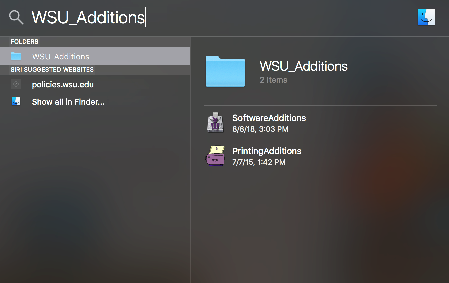Click the 7/7/15, 1:42 PM date
Image resolution: width=449 pixels, height=283 pixels.
click(x=259, y=162)
